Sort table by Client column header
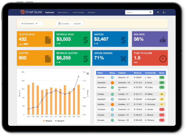This screenshot has height=136, width=186. (x=100, y=73)
